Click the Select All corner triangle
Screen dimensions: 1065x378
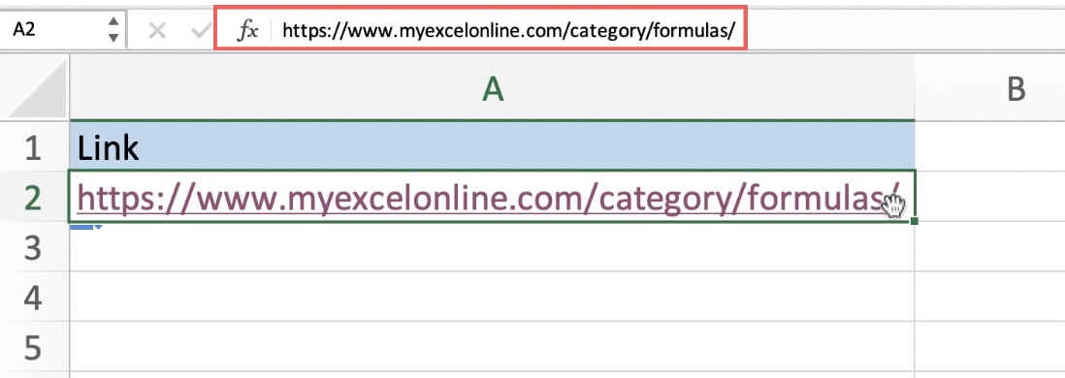[x=39, y=89]
